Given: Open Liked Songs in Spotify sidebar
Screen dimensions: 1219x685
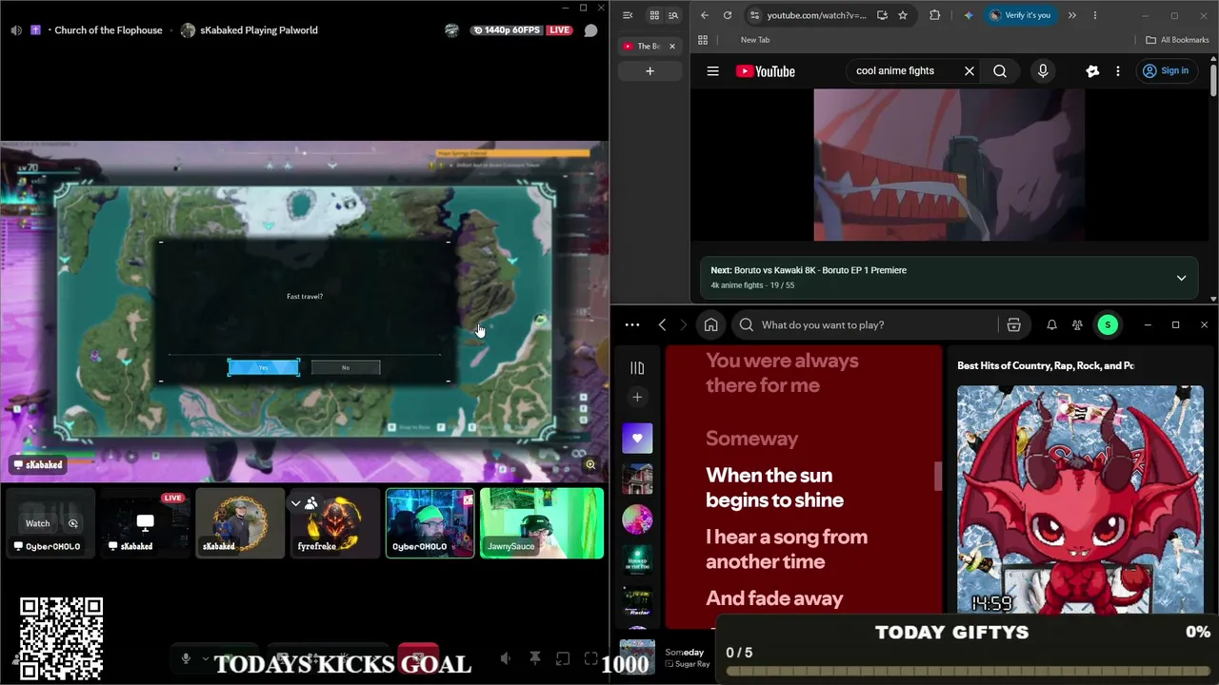Looking at the screenshot, I should point(637,439).
